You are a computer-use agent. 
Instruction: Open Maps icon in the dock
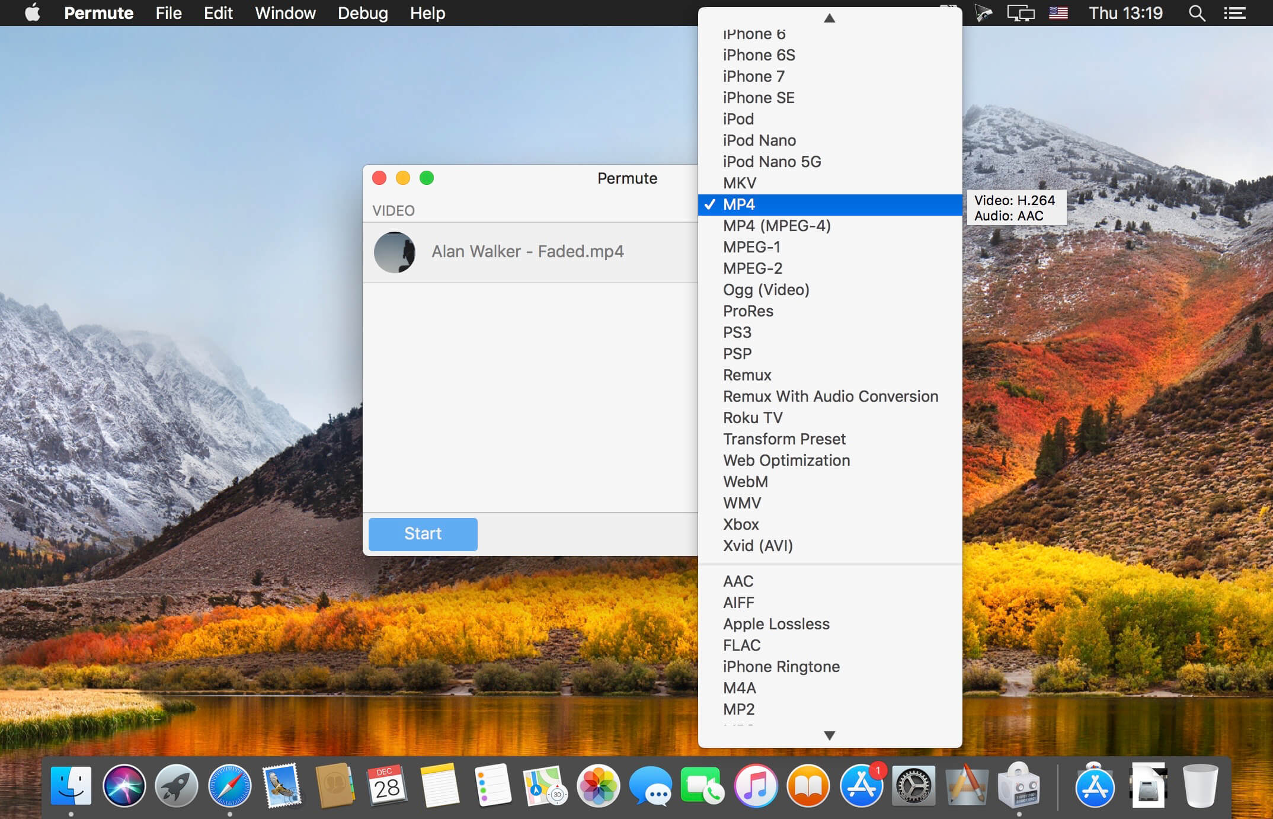point(545,786)
